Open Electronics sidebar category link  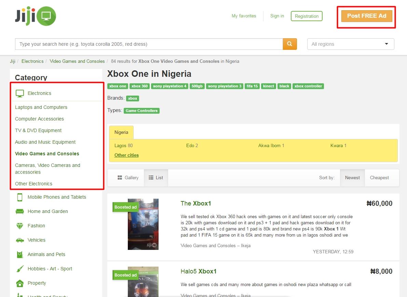pyautogui.click(x=39, y=93)
